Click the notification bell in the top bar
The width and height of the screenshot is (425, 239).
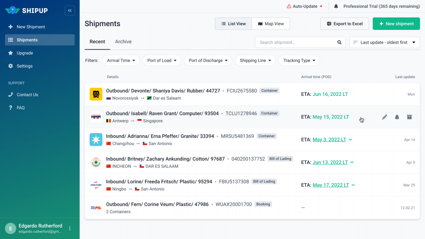[337, 6]
